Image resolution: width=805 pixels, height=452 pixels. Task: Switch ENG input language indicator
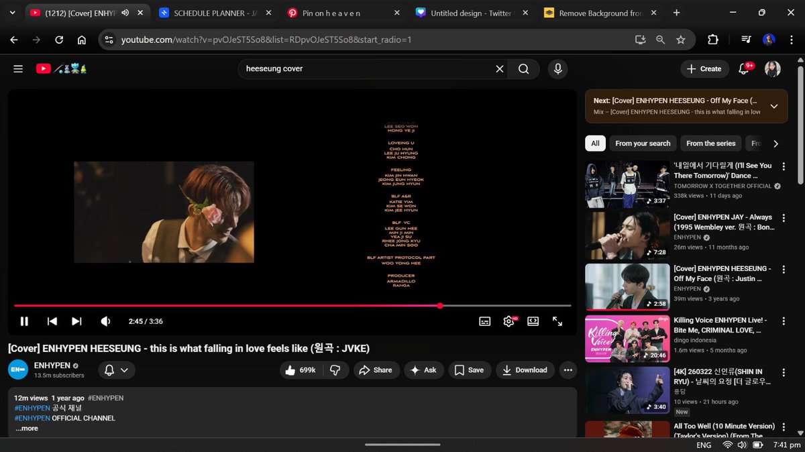pos(704,445)
